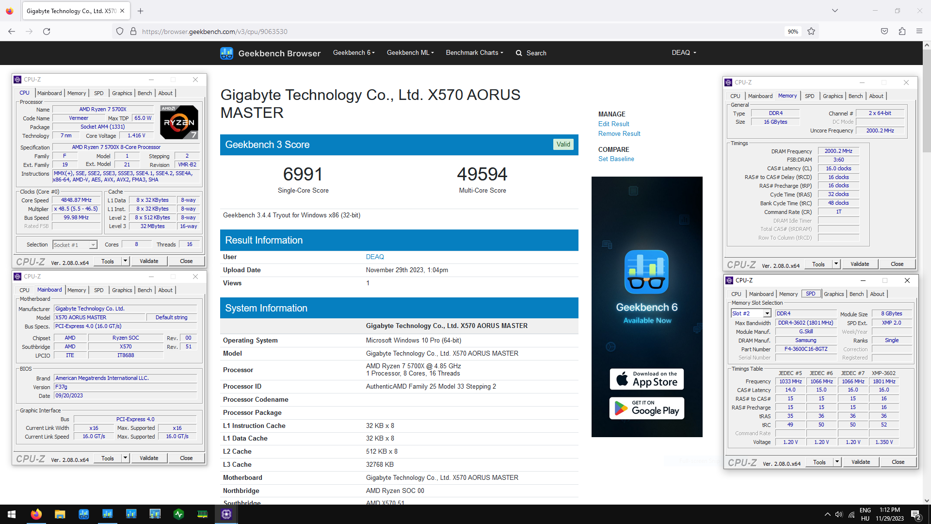Click the 90% zoom indicator in address bar
Screen dimensions: 931x524
coord(793,32)
